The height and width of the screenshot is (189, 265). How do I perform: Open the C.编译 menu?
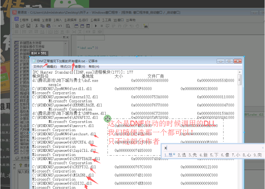[x=95, y=20]
